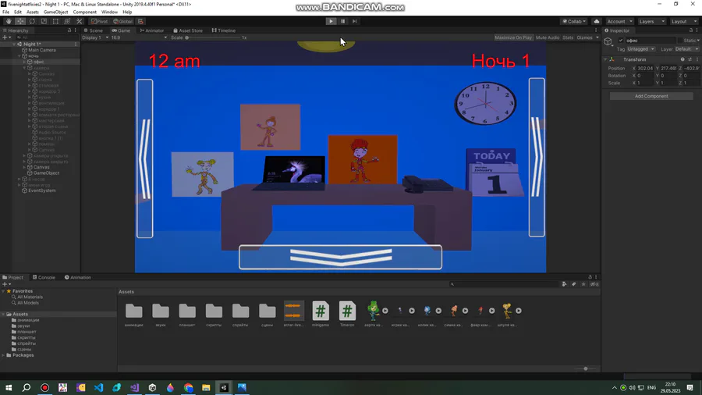Select the Rect Transform tool

point(55,21)
